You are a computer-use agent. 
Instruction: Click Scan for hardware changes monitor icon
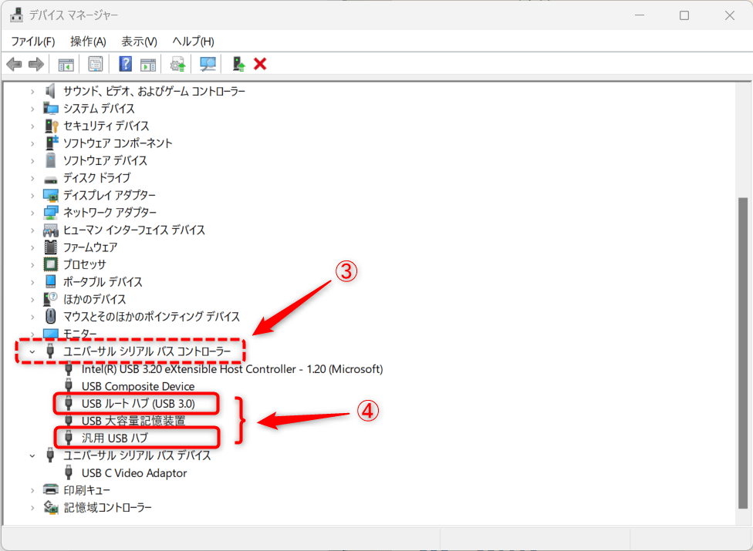click(x=208, y=64)
